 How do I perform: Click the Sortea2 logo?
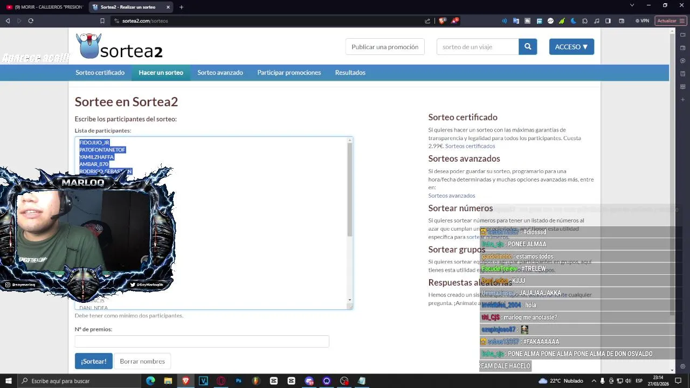point(119,46)
